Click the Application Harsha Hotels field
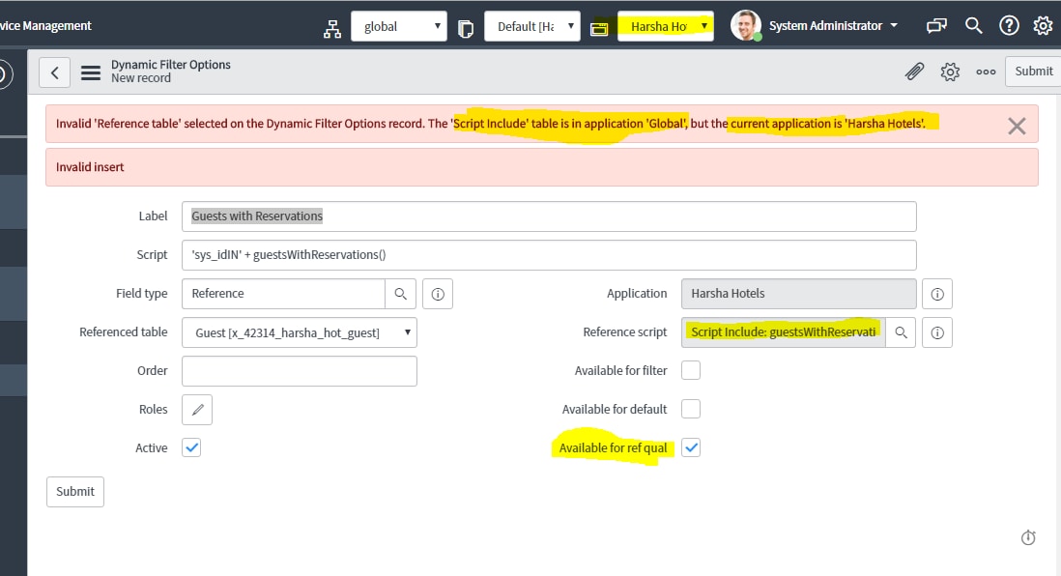Image resolution: width=1061 pixels, height=576 pixels. click(798, 294)
